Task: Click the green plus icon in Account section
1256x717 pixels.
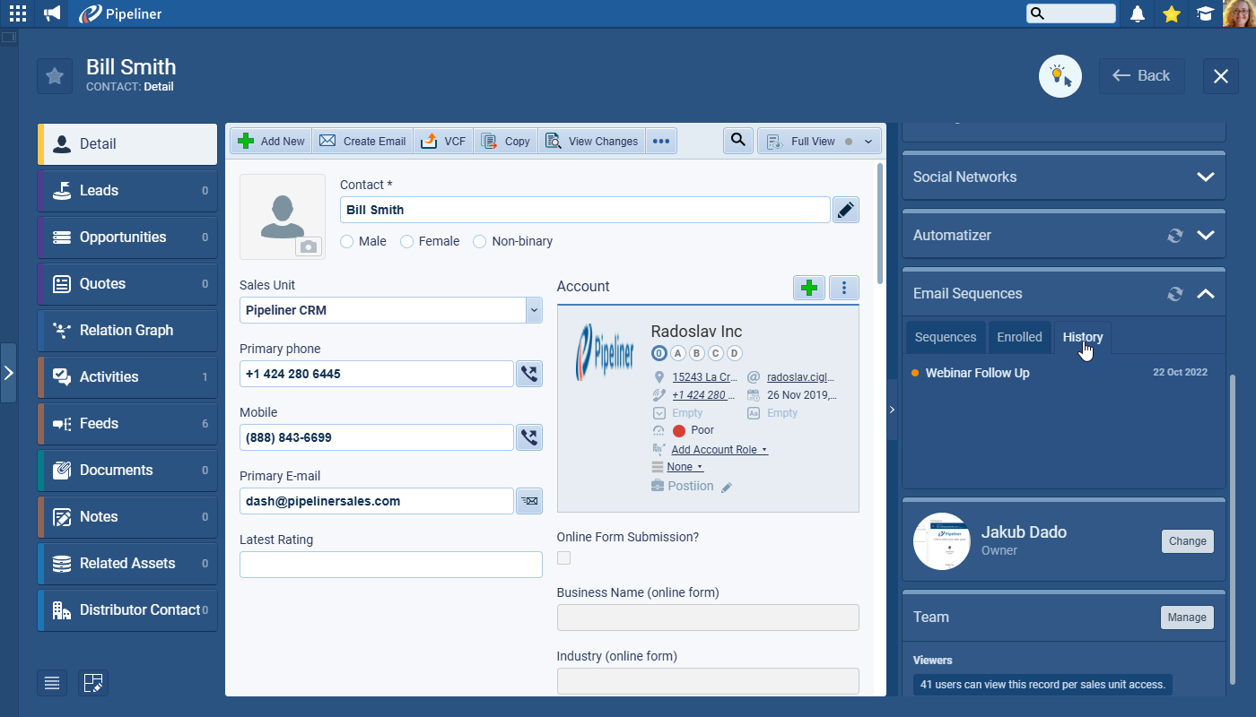Action: pyautogui.click(x=808, y=288)
